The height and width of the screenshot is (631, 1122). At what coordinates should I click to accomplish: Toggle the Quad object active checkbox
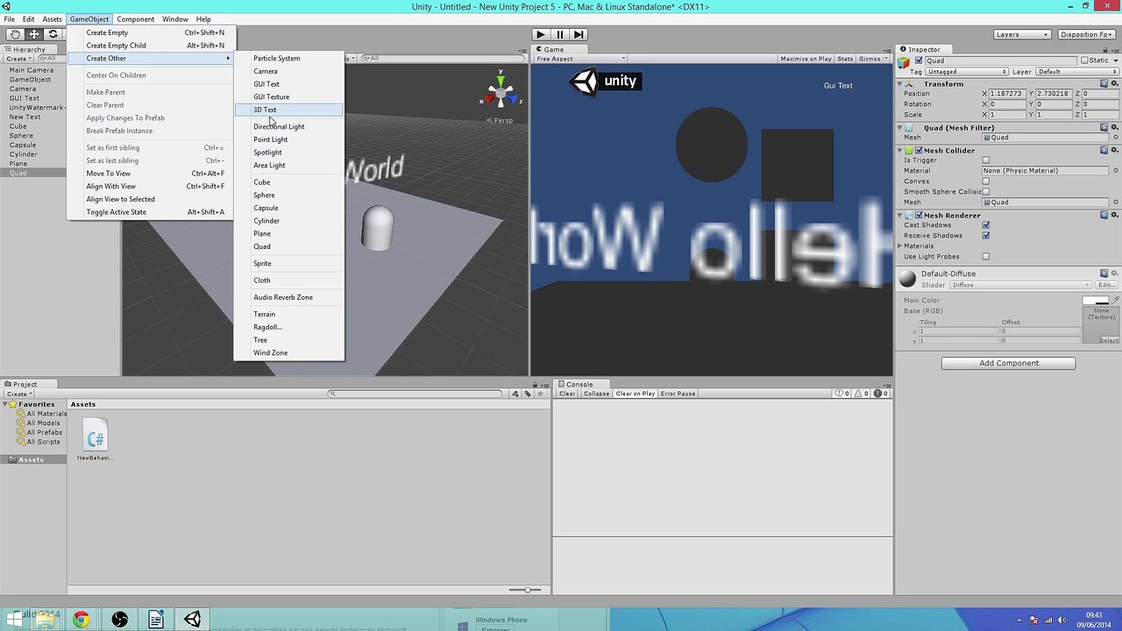pos(919,61)
